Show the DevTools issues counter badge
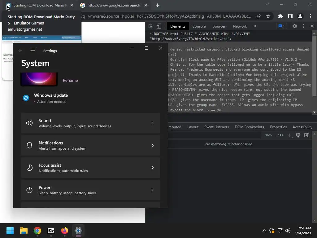 [x=281, y=26]
